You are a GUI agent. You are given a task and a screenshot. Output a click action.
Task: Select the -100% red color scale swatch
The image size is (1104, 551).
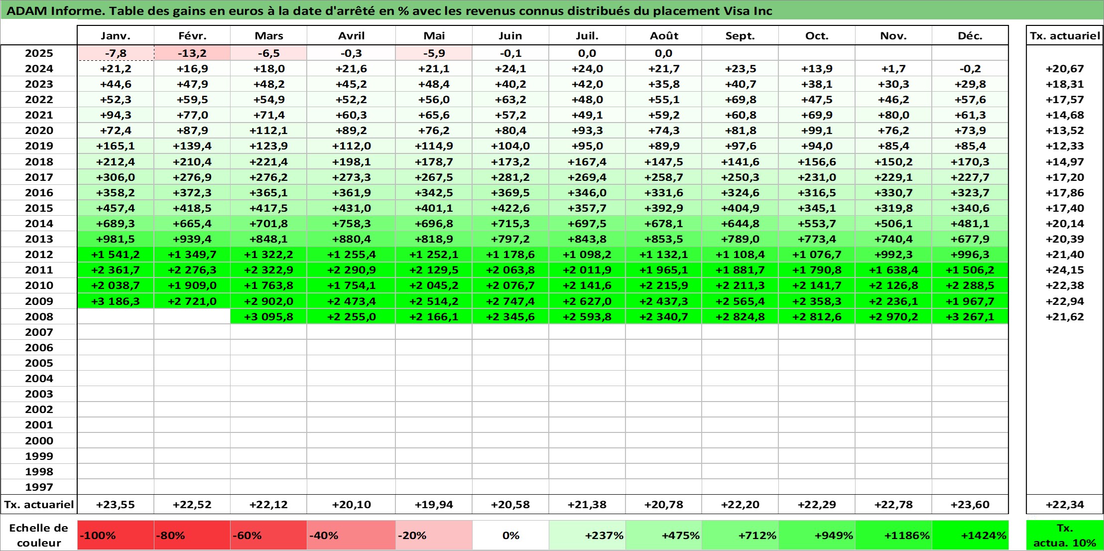pos(116,536)
